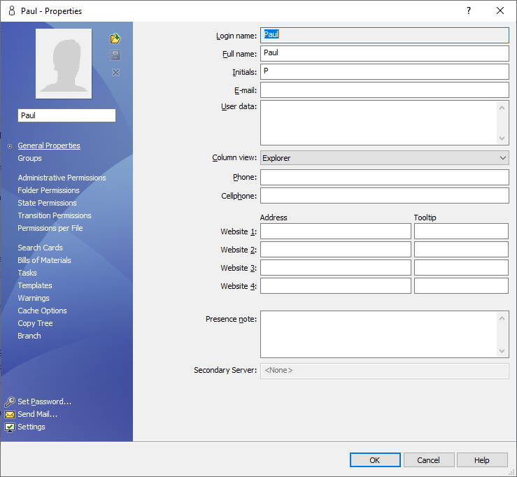Click the Secondary Server field showing <None>
This screenshot has height=477, width=517.
(385, 371)
